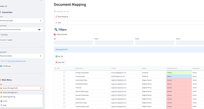Click the Nível de Acesso column header
Screen dimensions: 204x109
[179, 68]
